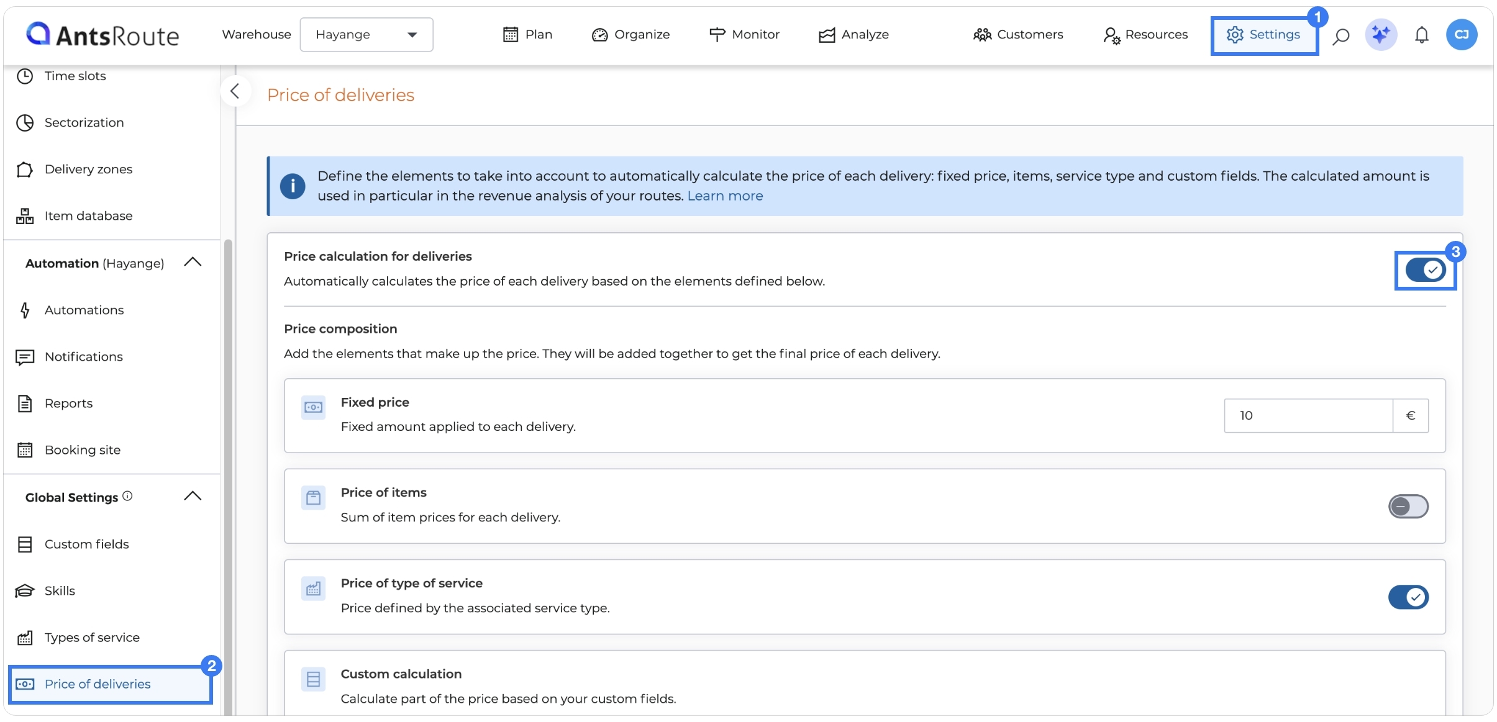Open the CJ user avatar
Viewport: 1497px width, 722px height.
point(1461,35)
